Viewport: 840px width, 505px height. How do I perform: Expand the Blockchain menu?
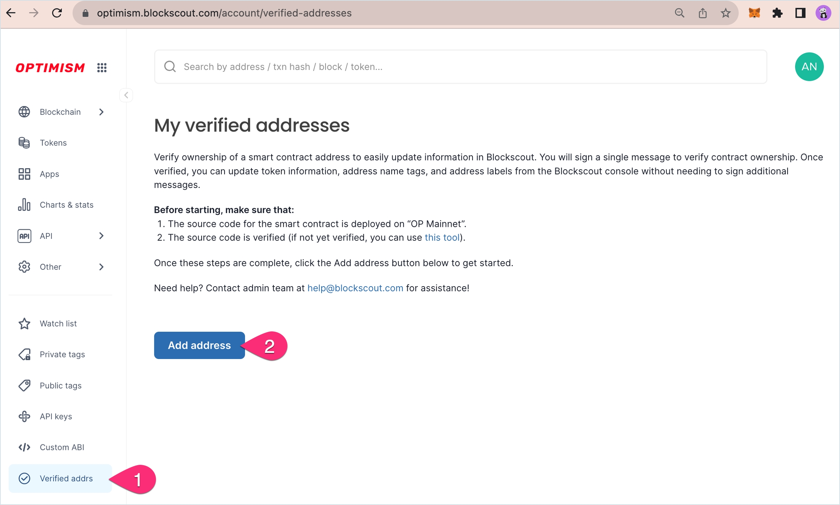(x=61, y=112)
